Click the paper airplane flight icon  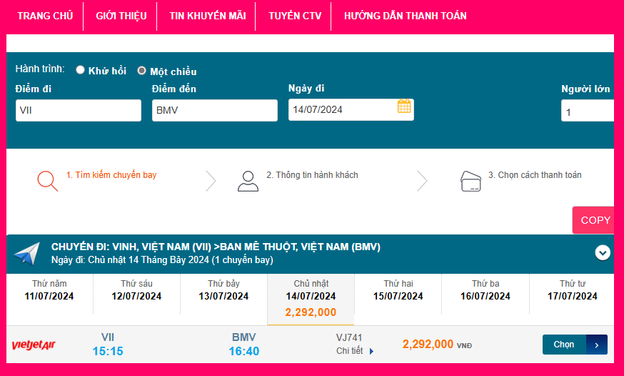click(x=26, y=254)
